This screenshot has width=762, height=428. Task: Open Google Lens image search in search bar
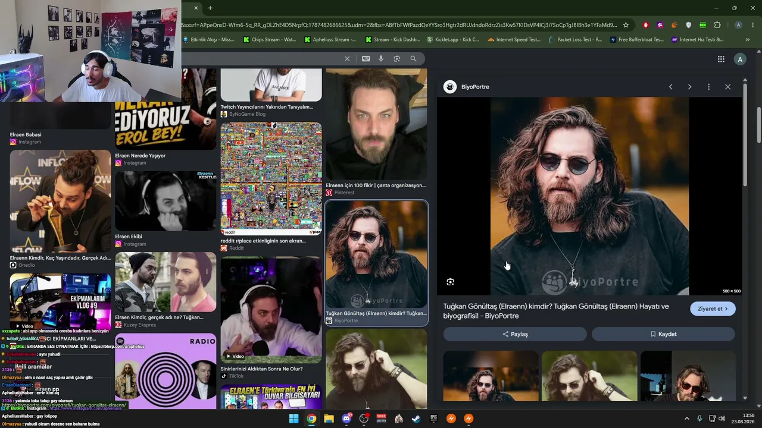(397, 59)
